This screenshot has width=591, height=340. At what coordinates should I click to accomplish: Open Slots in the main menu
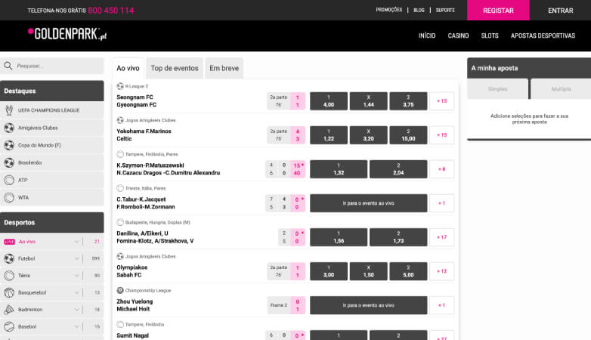[490, 36]
